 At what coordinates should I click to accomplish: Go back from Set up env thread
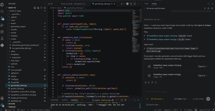tap(145, 8)
